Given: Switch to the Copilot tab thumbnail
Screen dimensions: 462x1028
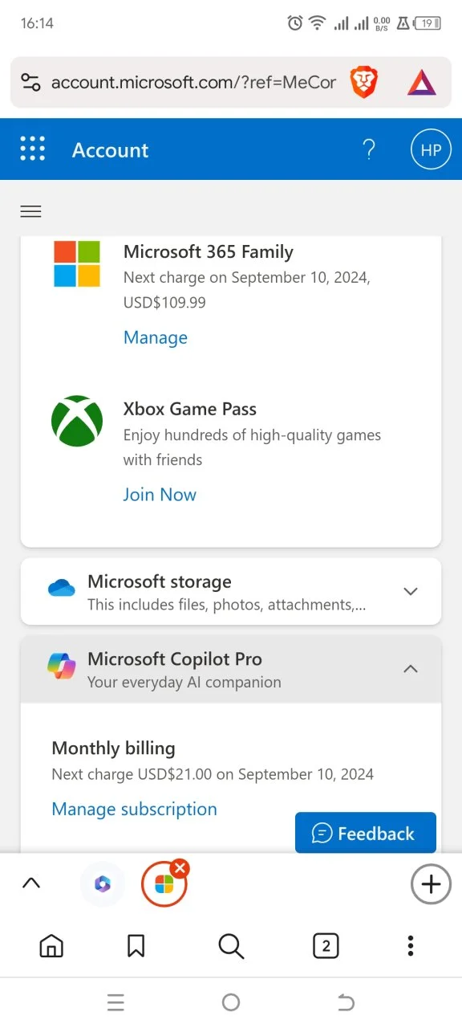Looking at the screenshot, I should click(103, 884).
